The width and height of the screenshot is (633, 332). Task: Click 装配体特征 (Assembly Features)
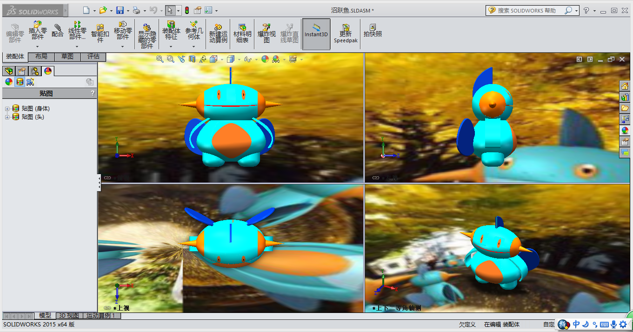click(171, 30)
